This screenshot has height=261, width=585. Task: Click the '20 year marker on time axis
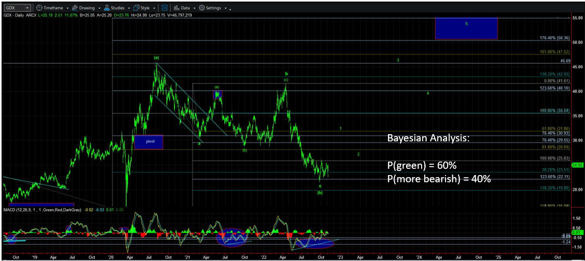pos(111,257)
